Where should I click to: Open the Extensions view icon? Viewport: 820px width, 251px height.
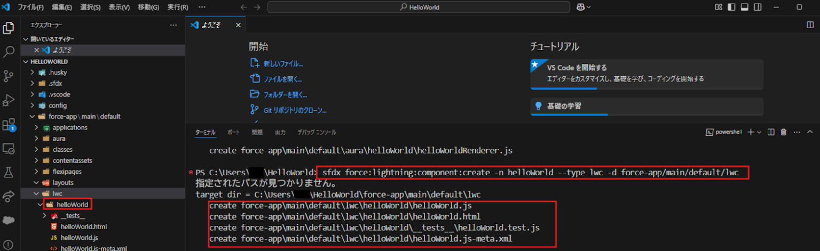[9, 125]
